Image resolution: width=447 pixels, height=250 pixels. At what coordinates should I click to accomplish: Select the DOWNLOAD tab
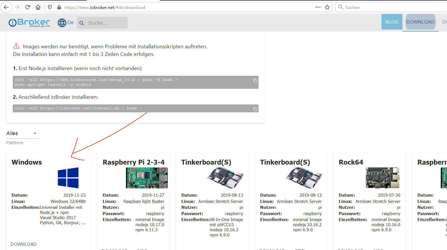point(420,22)
